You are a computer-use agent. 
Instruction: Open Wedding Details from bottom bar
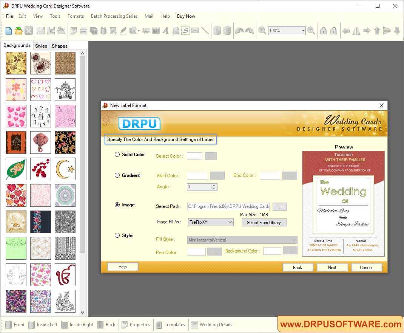211,324
